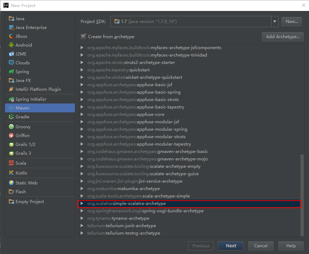
Task: Expand gmaven-archetype-basic node
Action: (82, 152)
